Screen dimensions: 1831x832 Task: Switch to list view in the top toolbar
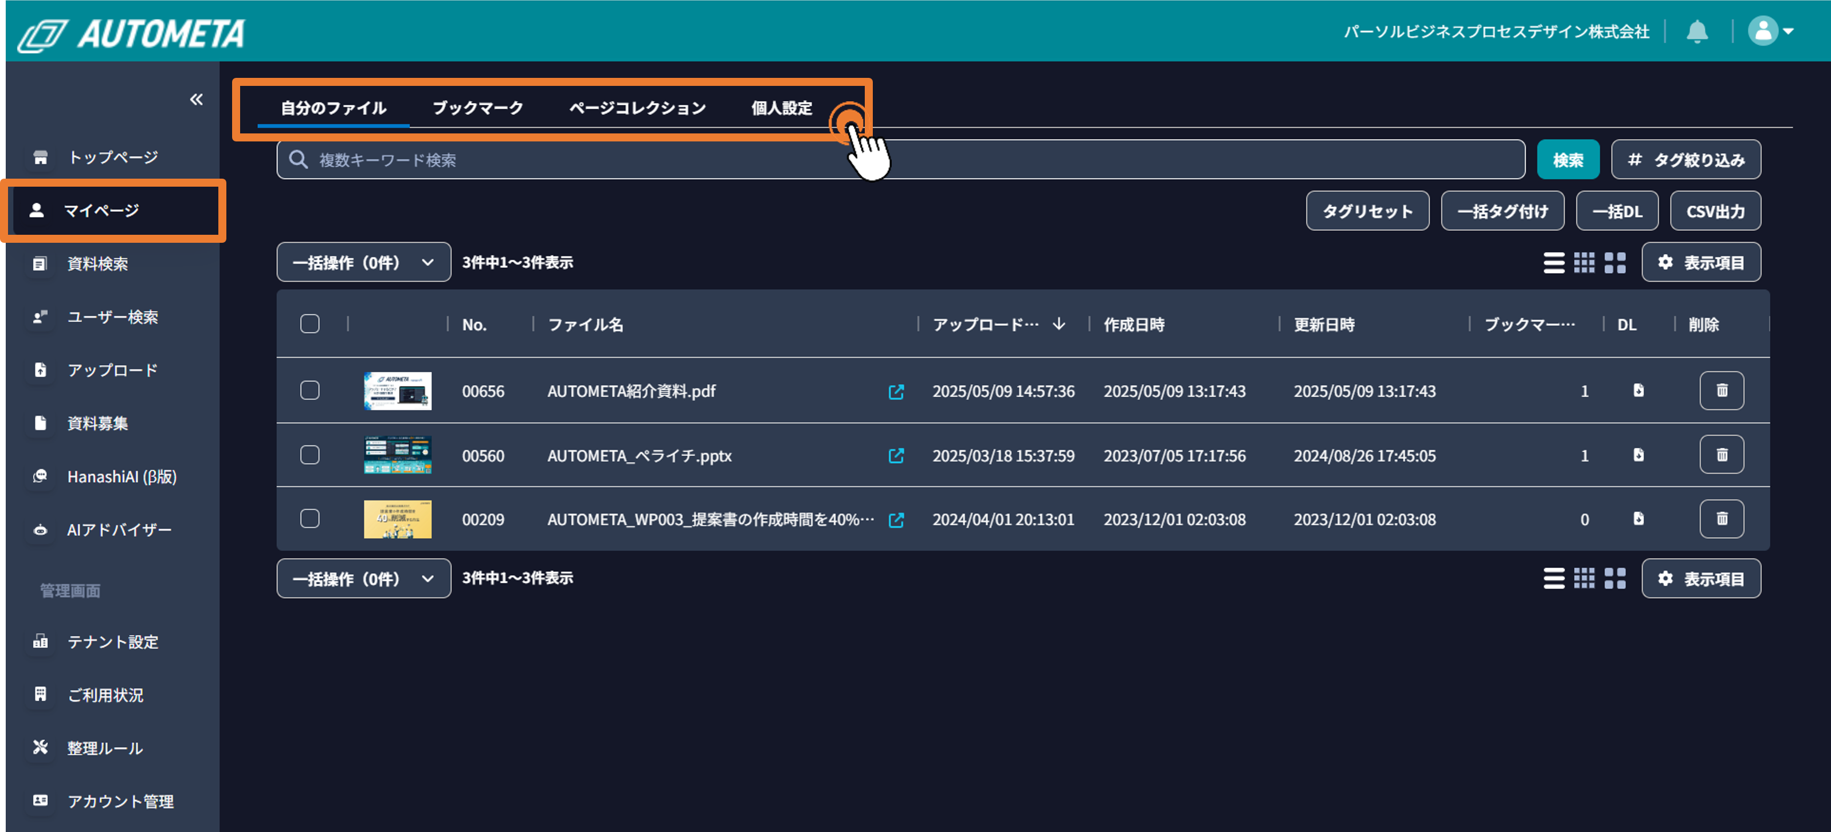click(1554, 263)
